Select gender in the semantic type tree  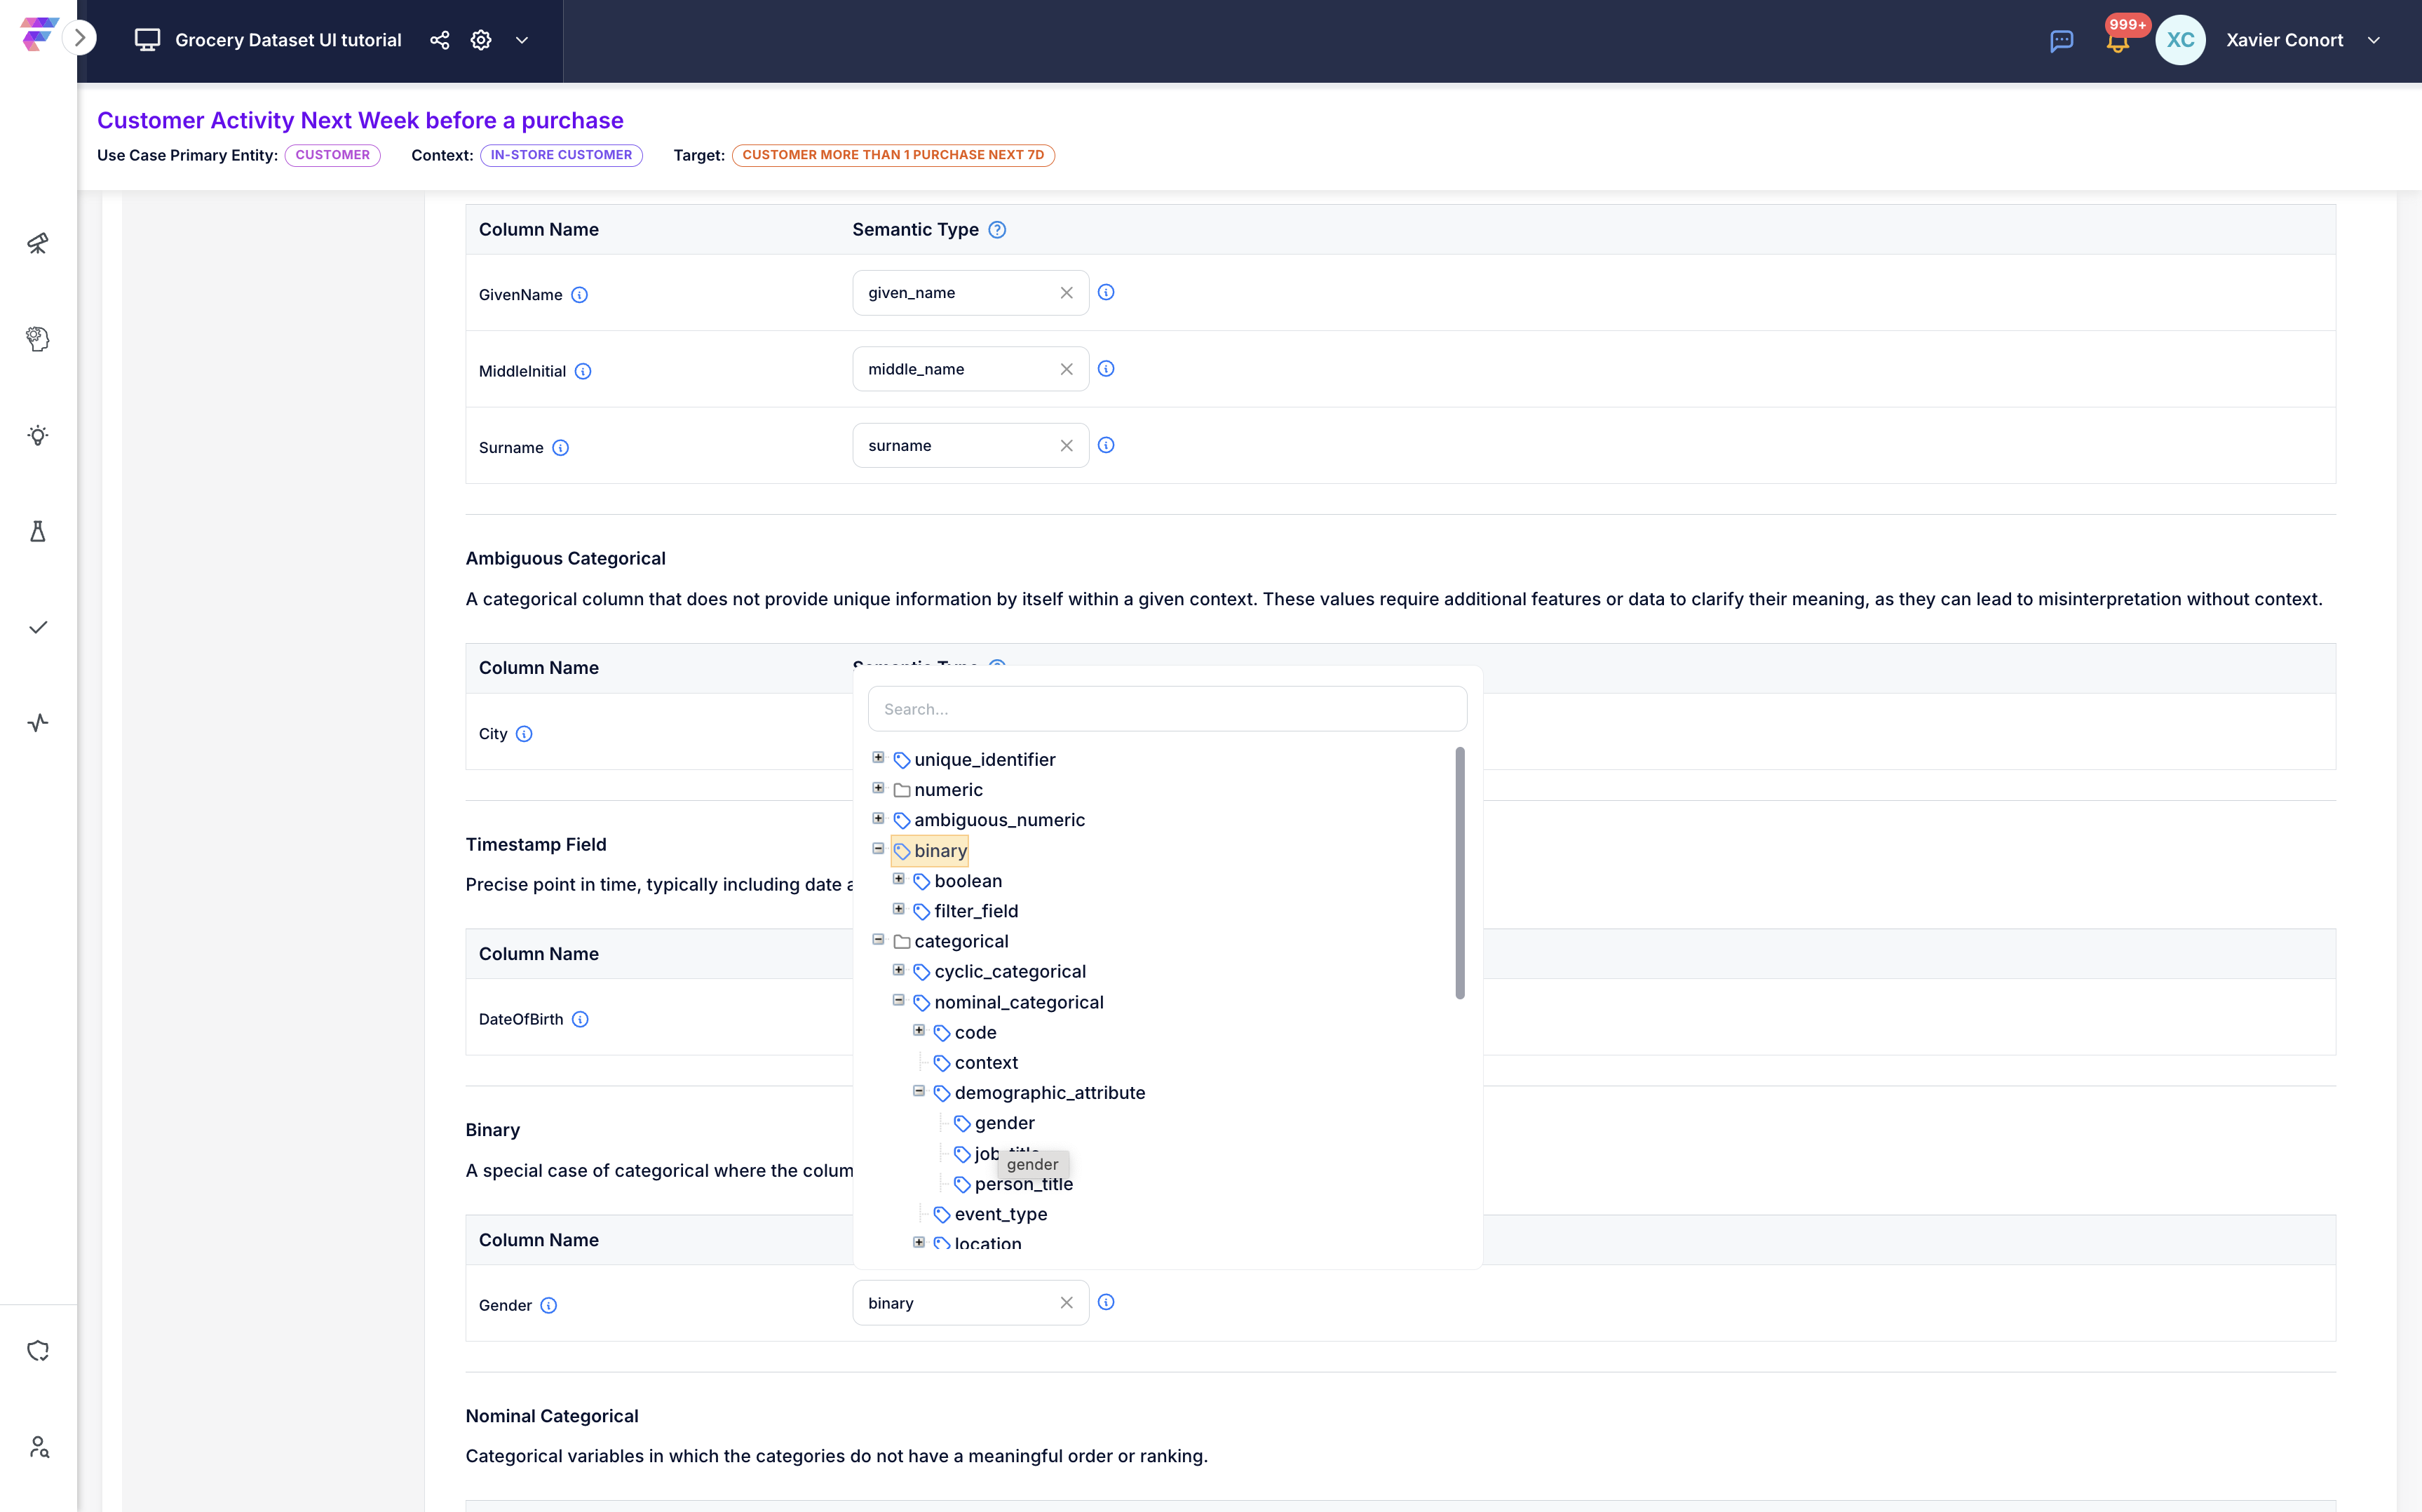1003,1123
